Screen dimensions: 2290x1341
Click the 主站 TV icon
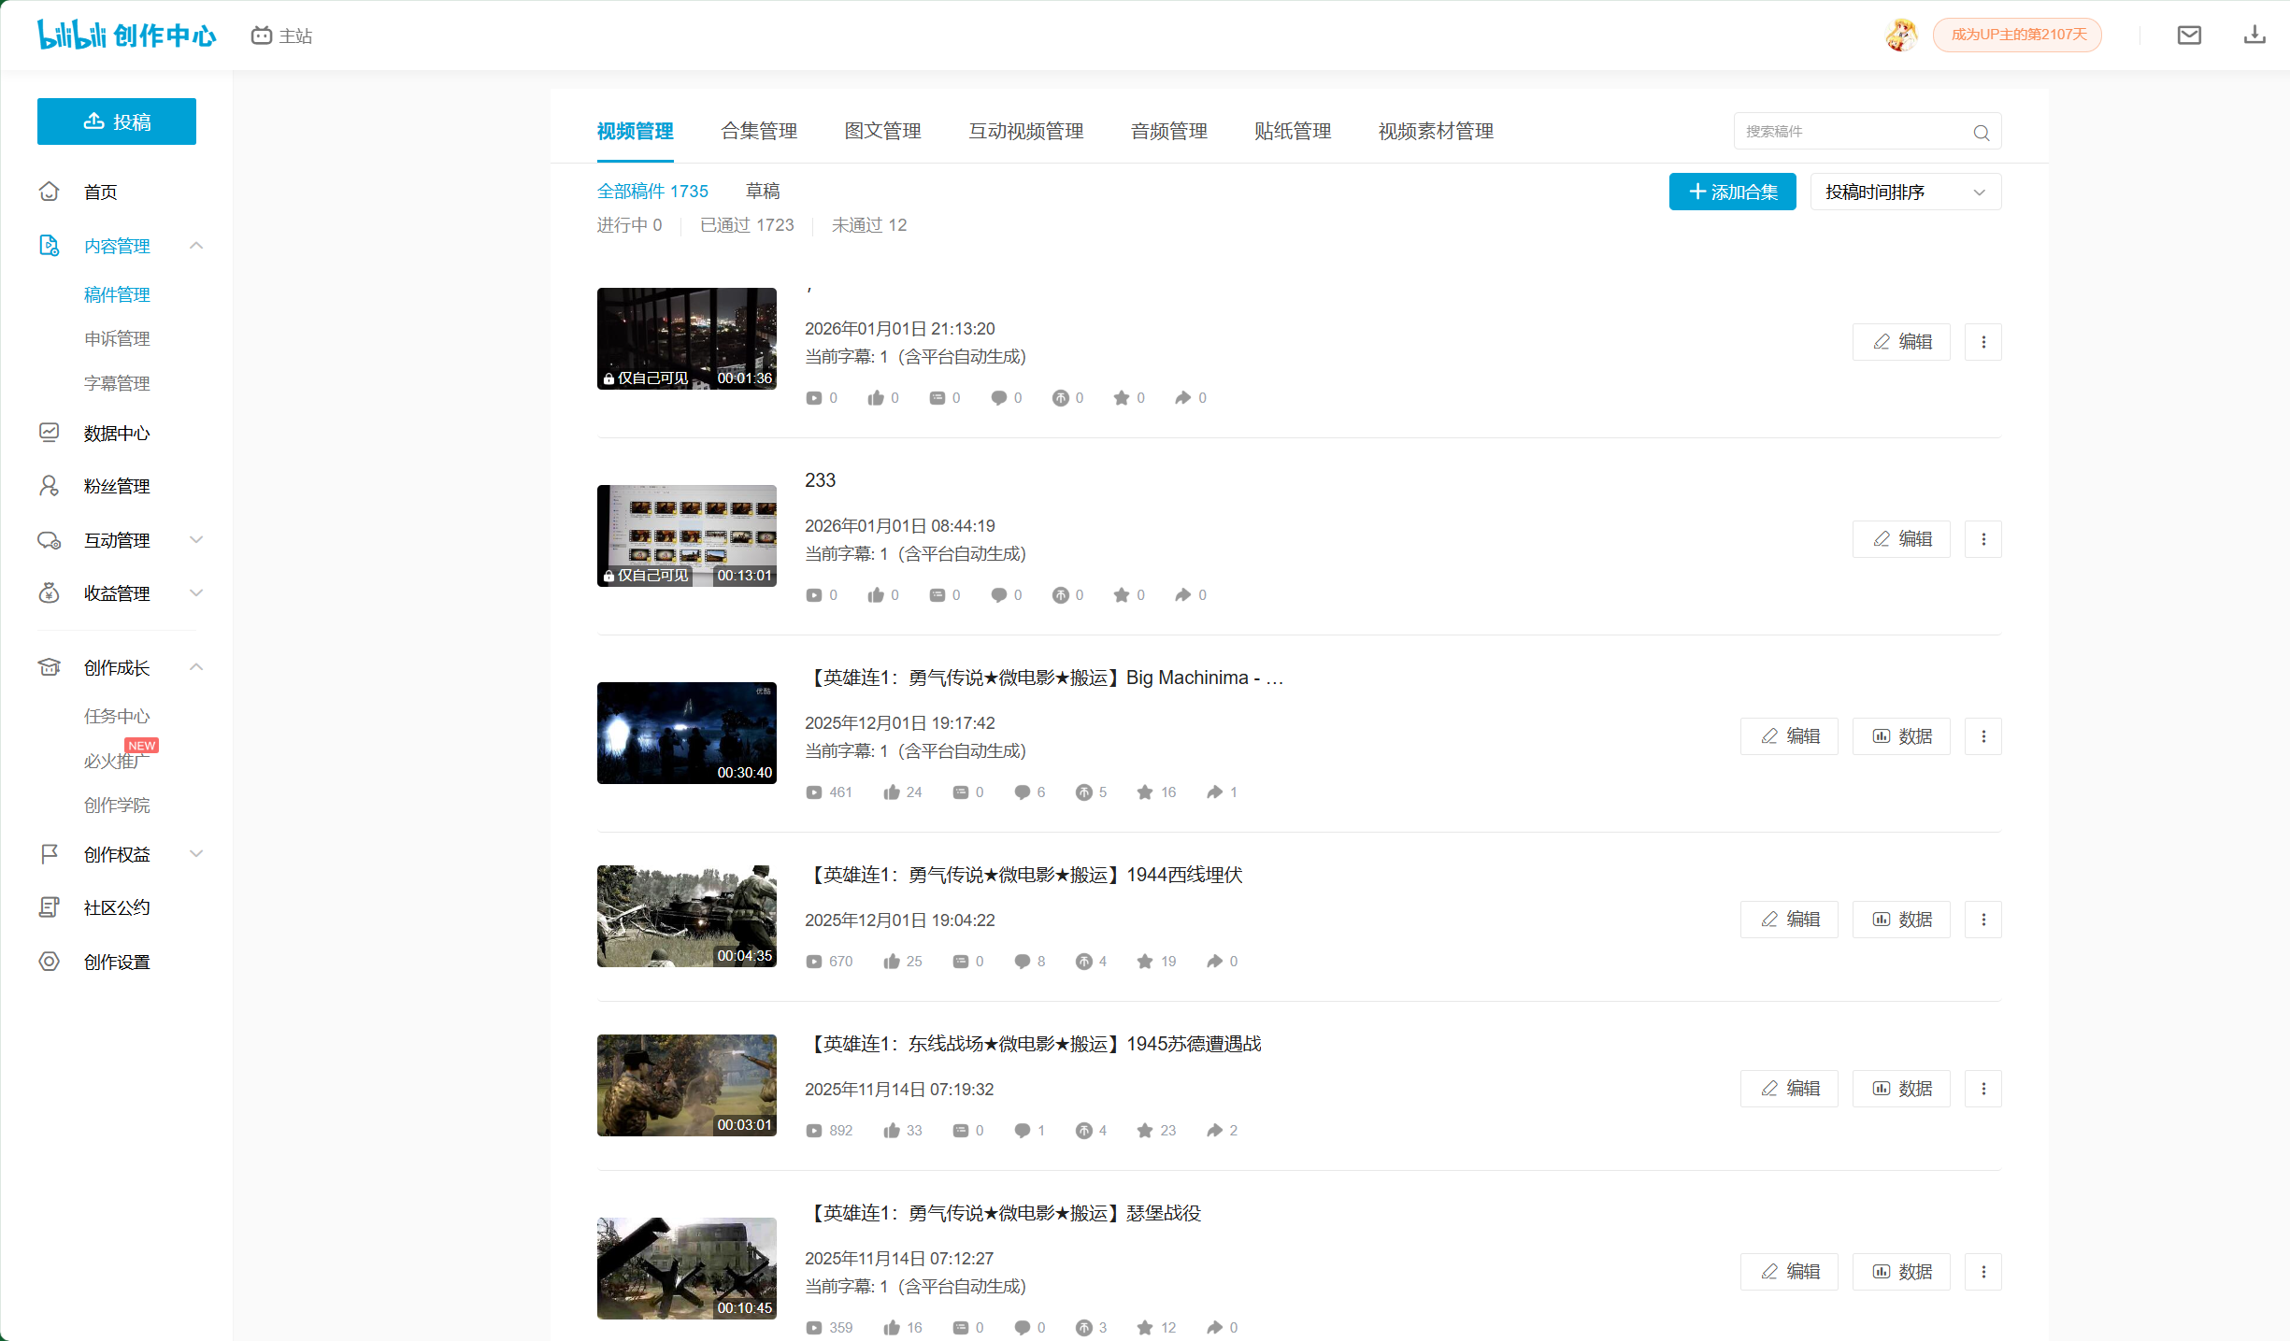[x=262, y=35]
